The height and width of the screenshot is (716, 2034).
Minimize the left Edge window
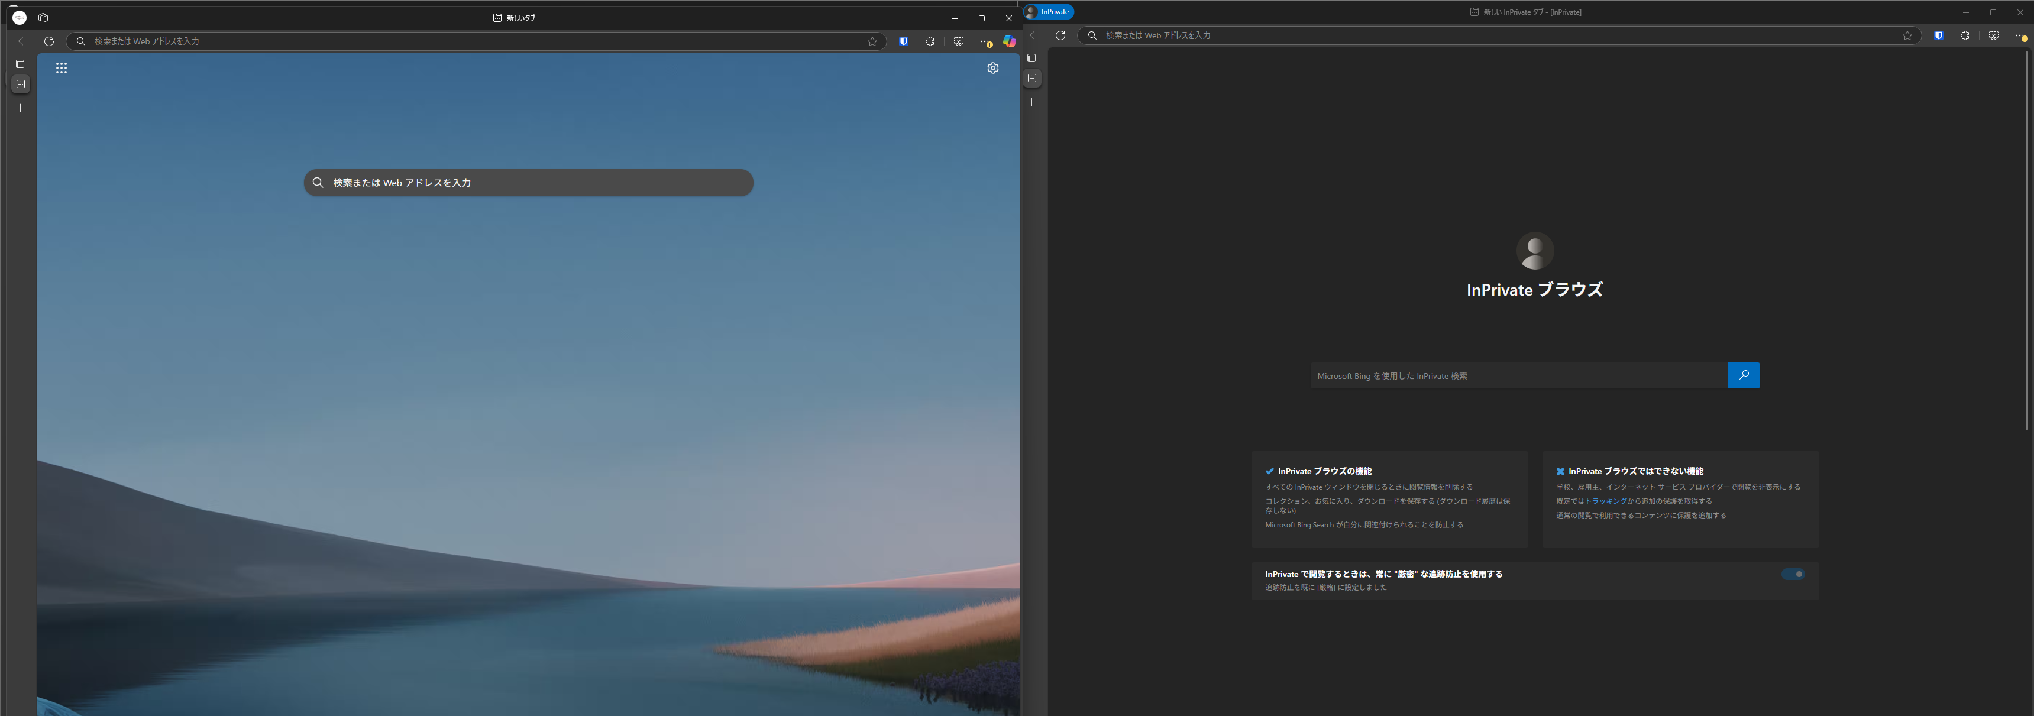(955, 18)
